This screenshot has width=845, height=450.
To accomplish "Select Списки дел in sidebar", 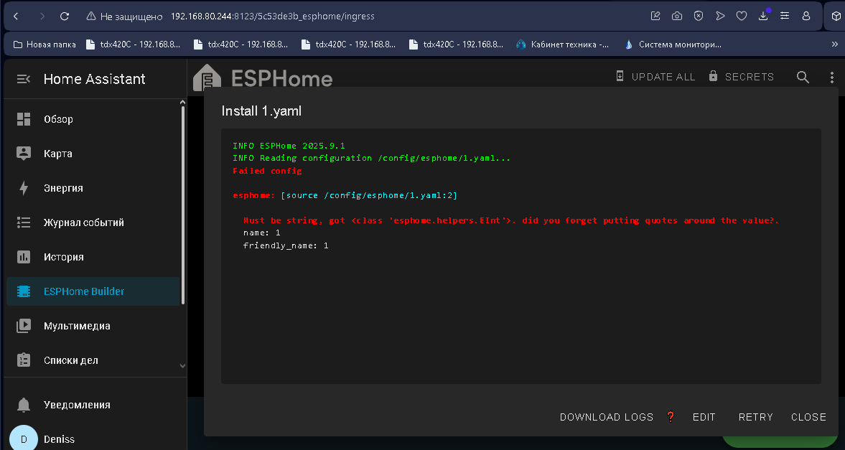I will (70, 360).
